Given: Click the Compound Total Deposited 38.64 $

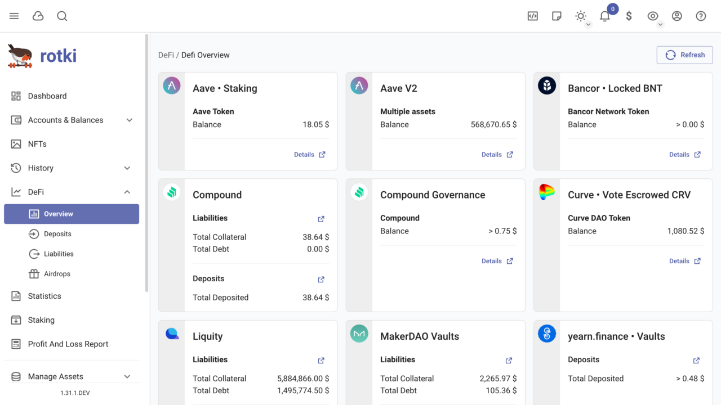Looking at the screenshot, I should [x=316, y=298].
